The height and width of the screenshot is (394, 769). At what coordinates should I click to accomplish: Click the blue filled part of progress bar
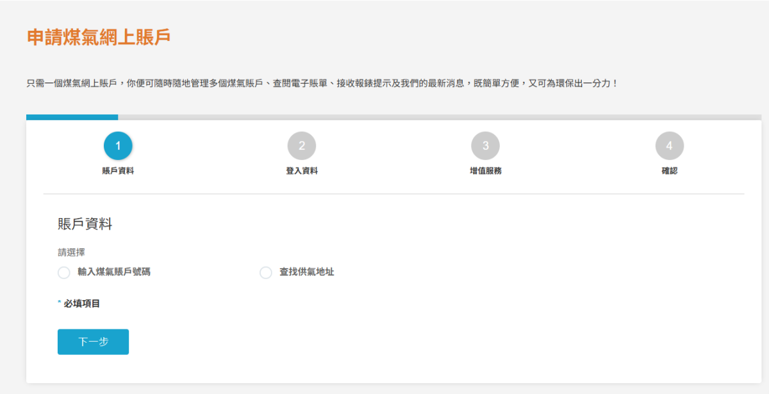tap(72, 117)
